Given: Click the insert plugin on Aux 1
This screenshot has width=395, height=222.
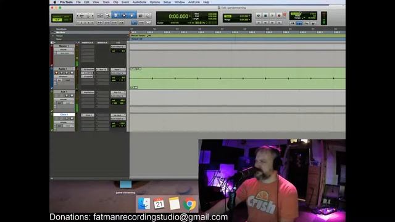Looking at the screenshot, I should (x=88, y=92).
